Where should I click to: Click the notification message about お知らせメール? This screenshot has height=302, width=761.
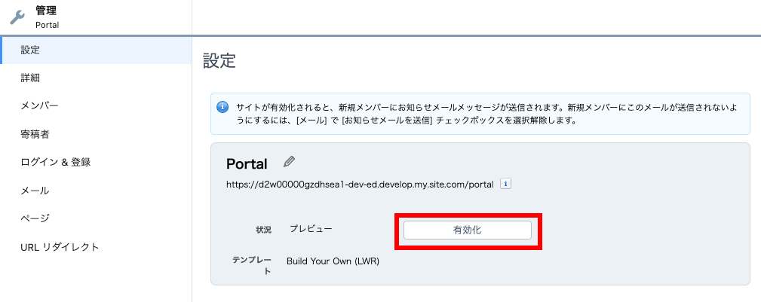click(483, 114)
